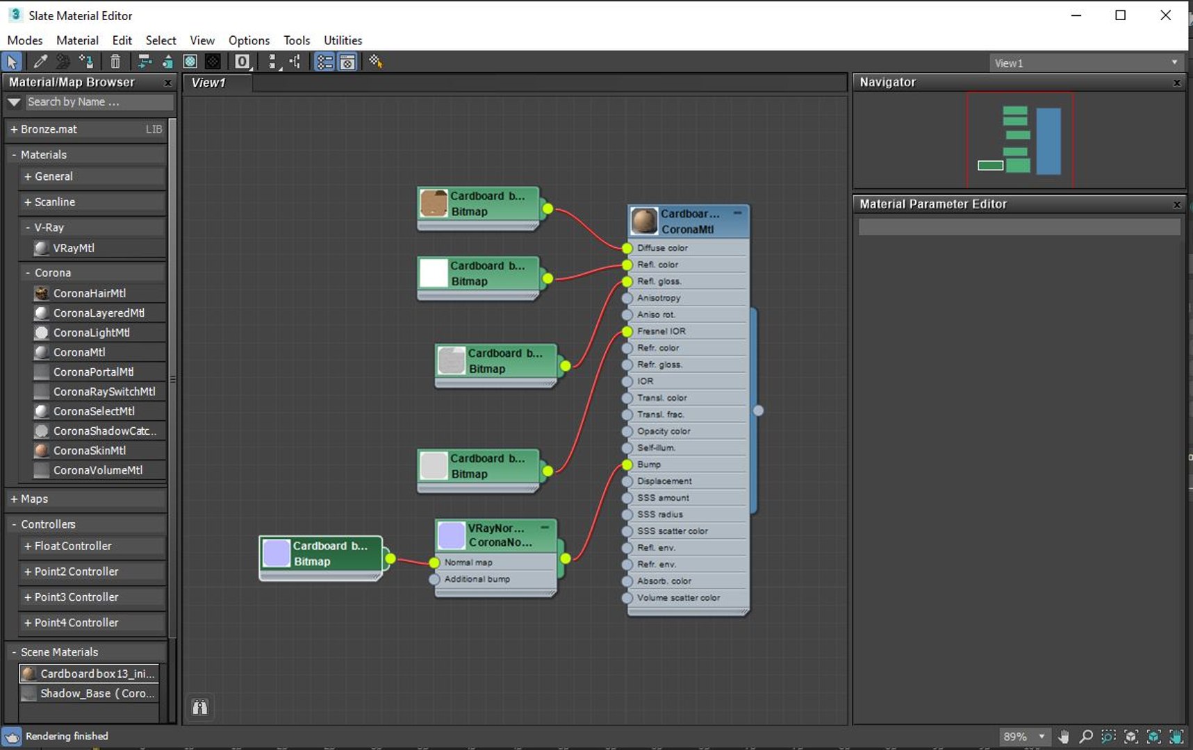Click the CoronaSkinMtl sphere icon
The height and width of the screenshot is (750, 1193).
point(42,451)
